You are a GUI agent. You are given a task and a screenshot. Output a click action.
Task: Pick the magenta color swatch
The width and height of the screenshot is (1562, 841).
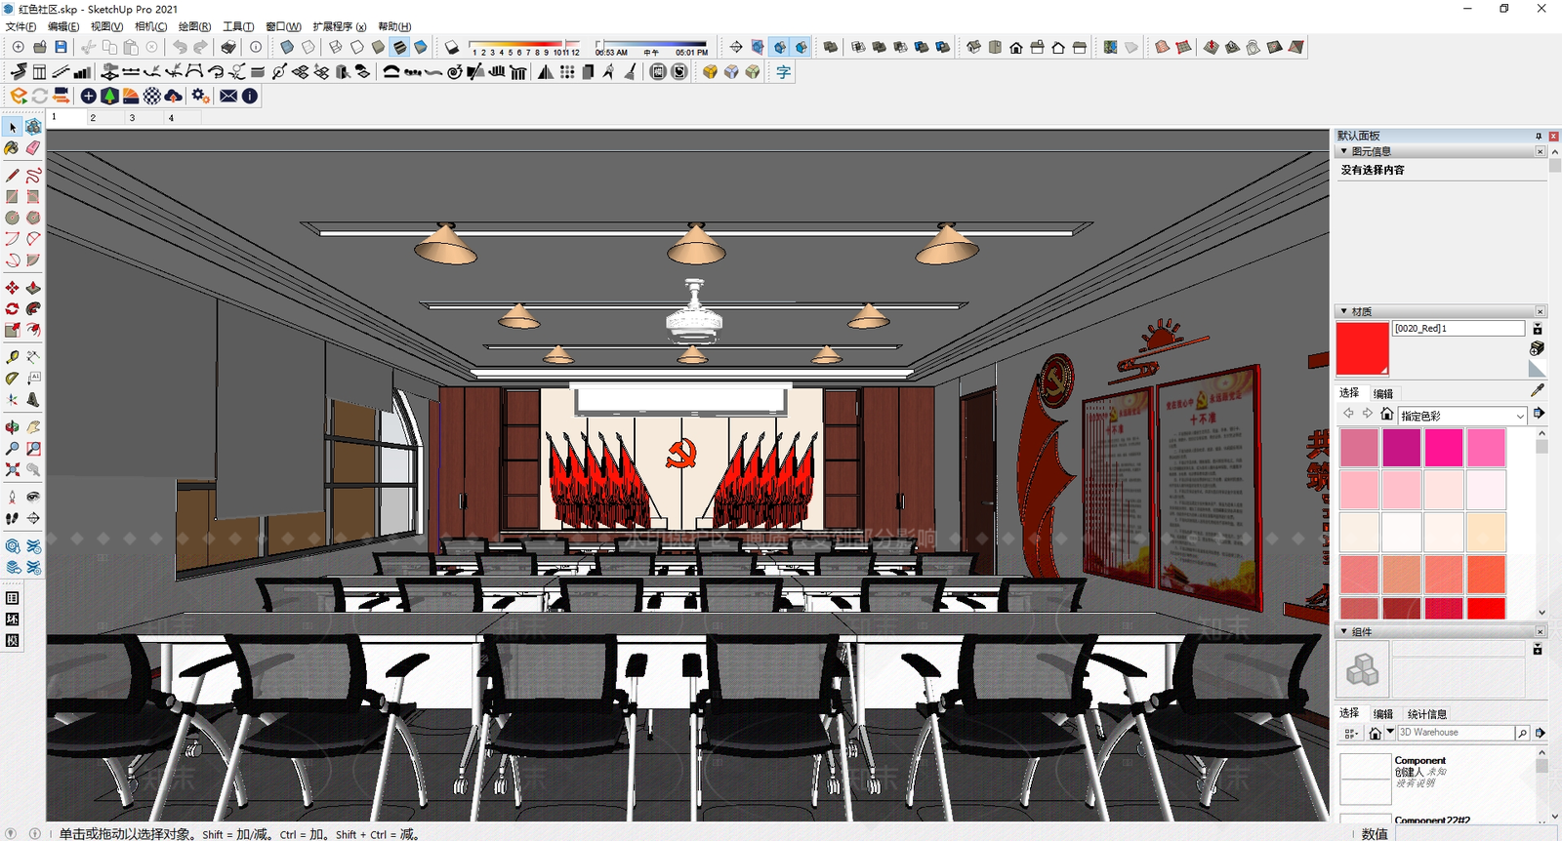click(1401, 448)
